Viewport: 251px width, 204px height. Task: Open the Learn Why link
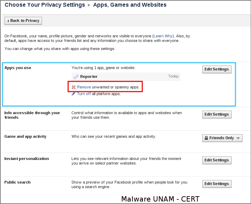click(163, 36)
